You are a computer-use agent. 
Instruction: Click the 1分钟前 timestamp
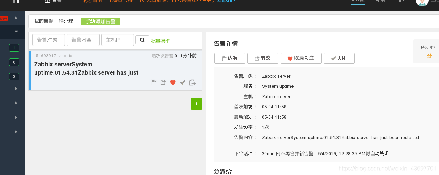point(188,56)
